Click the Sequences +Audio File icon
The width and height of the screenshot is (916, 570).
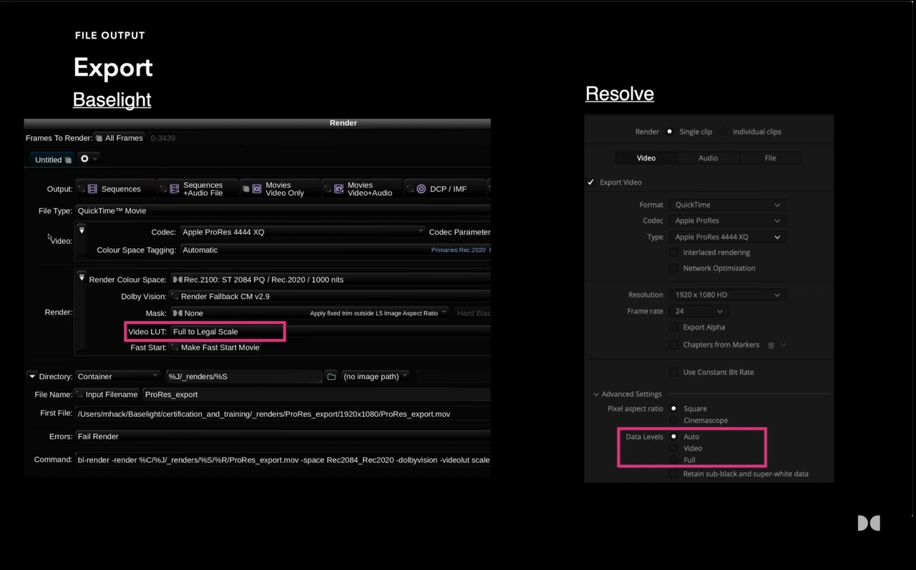(x=174, y=189)
